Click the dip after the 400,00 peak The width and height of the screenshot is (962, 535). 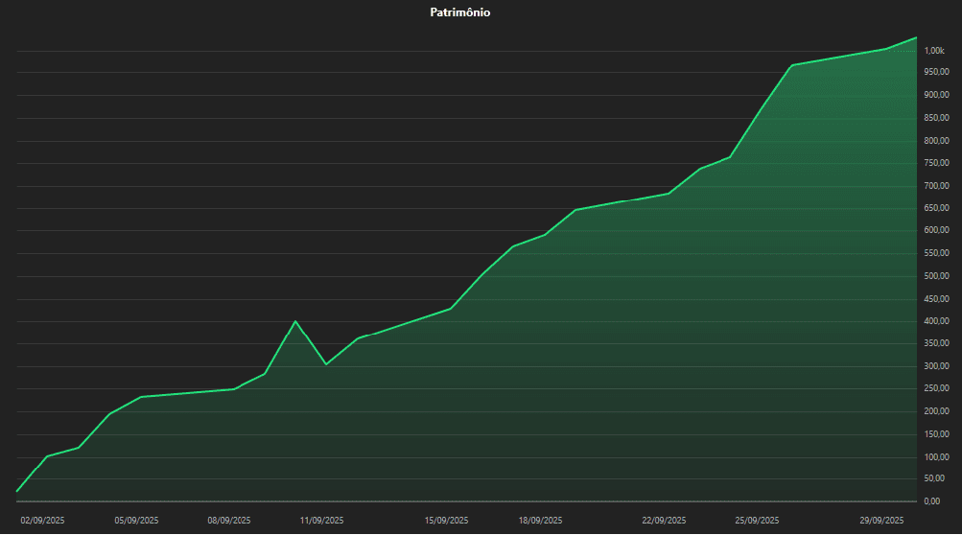click(x=326, y=364)
